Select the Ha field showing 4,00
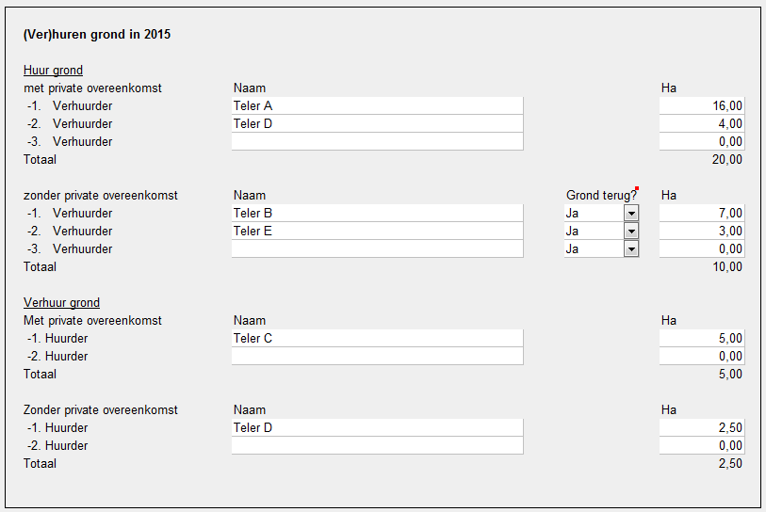 click(x=701, y=124)
